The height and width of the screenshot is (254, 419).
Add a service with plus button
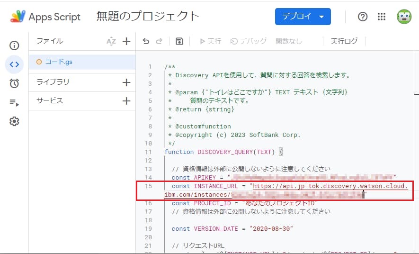[126, 101]
